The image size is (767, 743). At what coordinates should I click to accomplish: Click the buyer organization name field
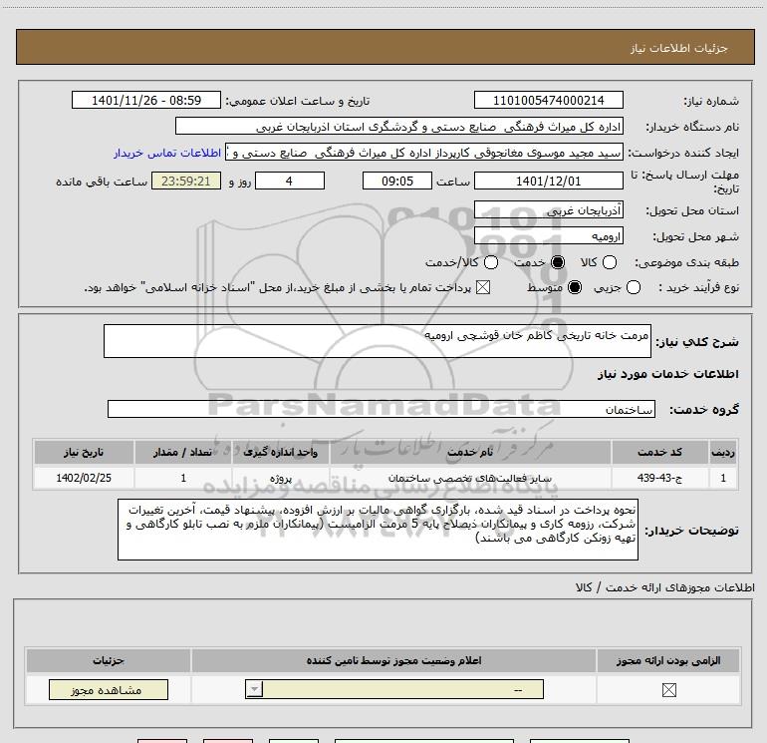(x=399, y=127)
